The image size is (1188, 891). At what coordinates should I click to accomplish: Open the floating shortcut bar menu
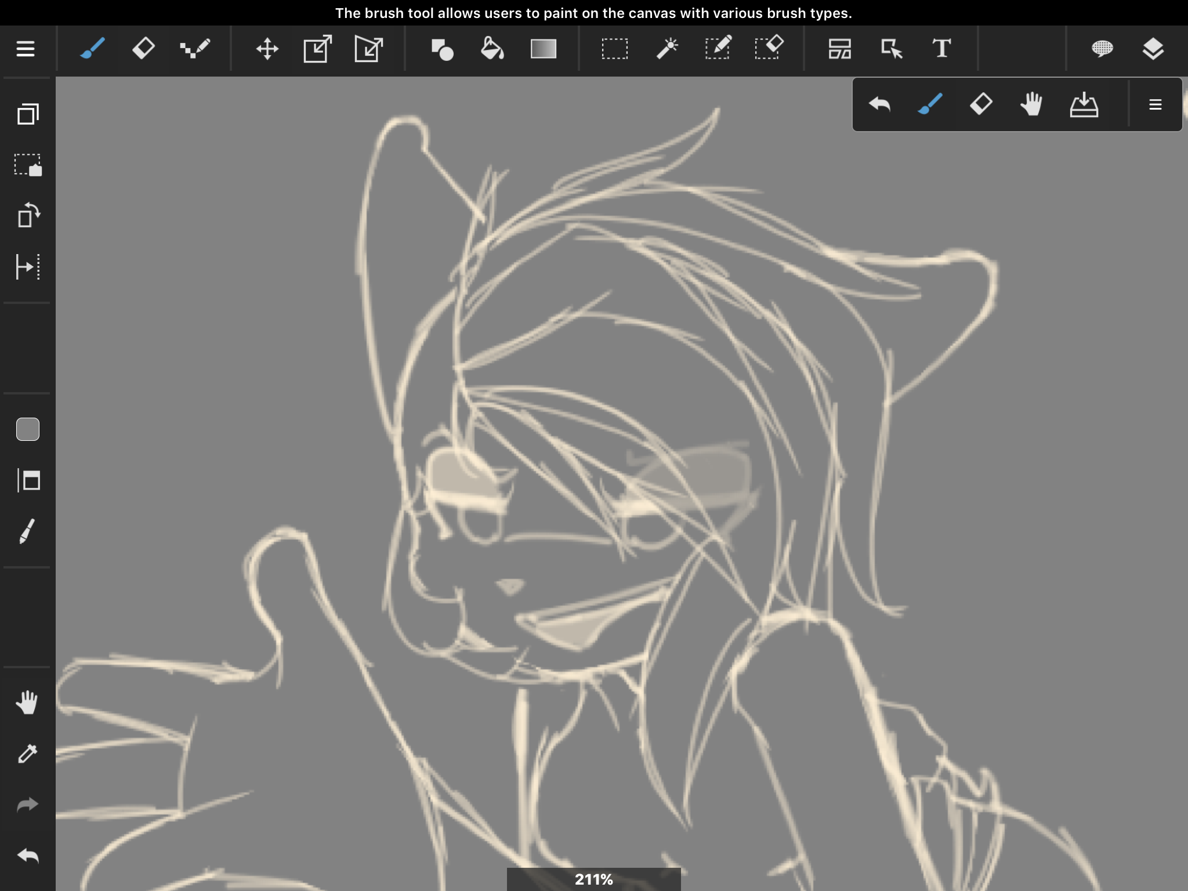tap(1156, 104)
